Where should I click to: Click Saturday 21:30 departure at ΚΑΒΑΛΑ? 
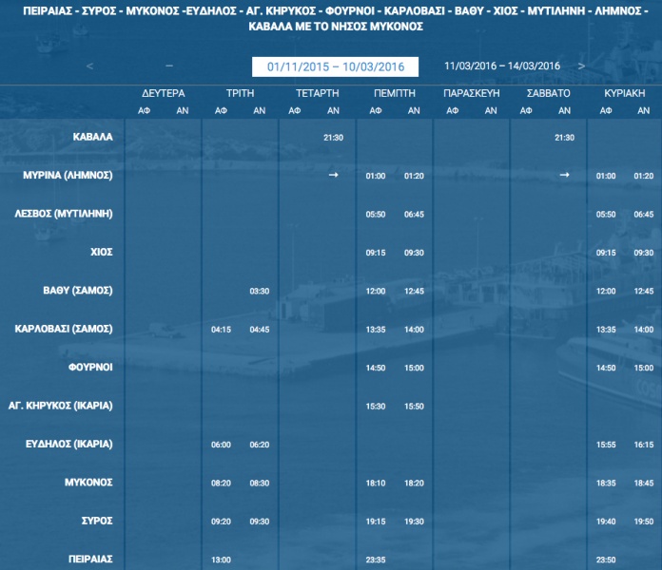pos(564,138)
